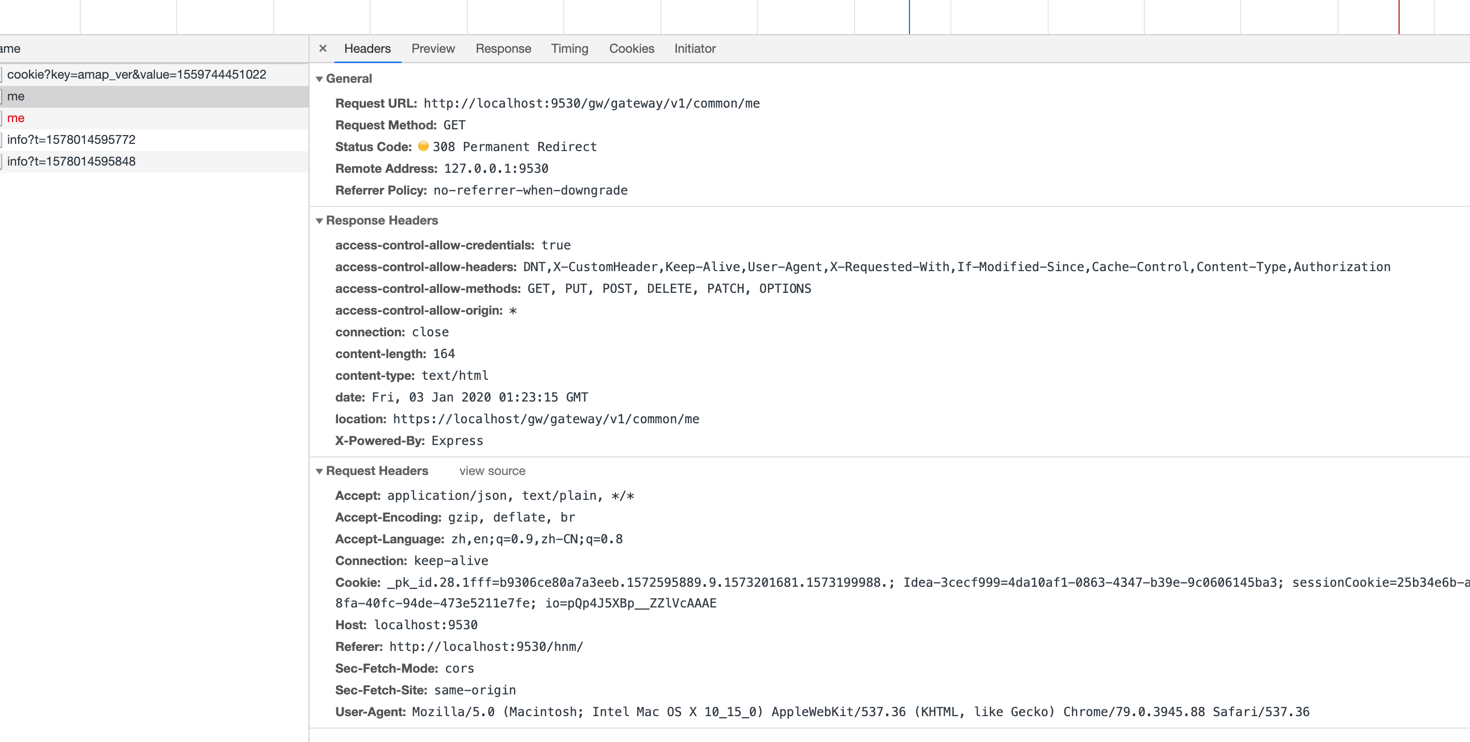Go to the Timing tab
This screenshot has height=742, width=1470.
569,49
